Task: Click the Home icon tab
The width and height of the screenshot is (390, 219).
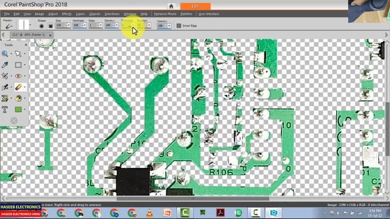Action: tap(171, 6)
